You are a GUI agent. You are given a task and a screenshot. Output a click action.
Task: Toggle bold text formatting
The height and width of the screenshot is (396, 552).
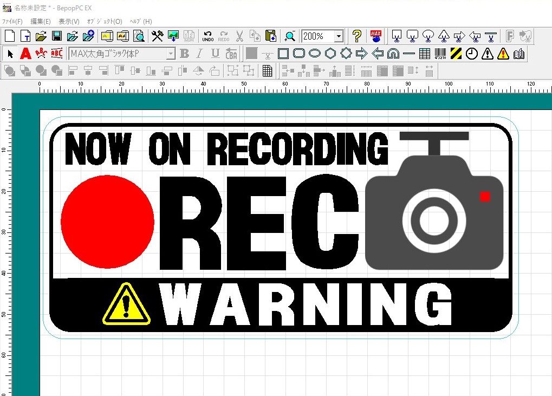[x=184, y=54]
